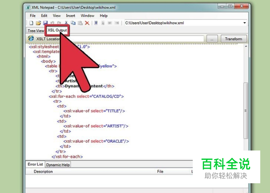The width and height of the screenshot is (270, 193).
Task: Select the Dynamic Help tab
Action: point(58,165)
